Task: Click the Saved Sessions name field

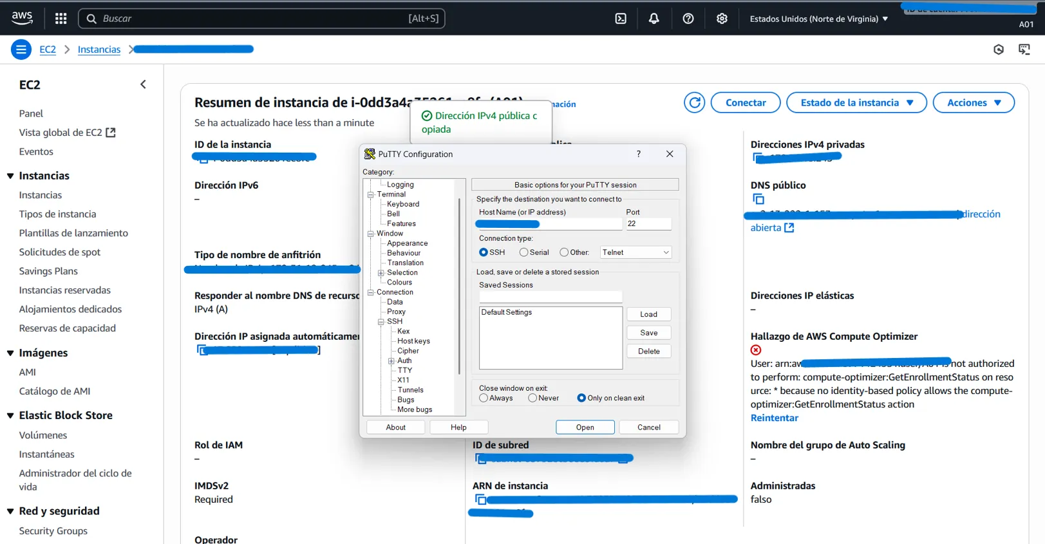Action: pyautogui.click(x=551, y=297)
